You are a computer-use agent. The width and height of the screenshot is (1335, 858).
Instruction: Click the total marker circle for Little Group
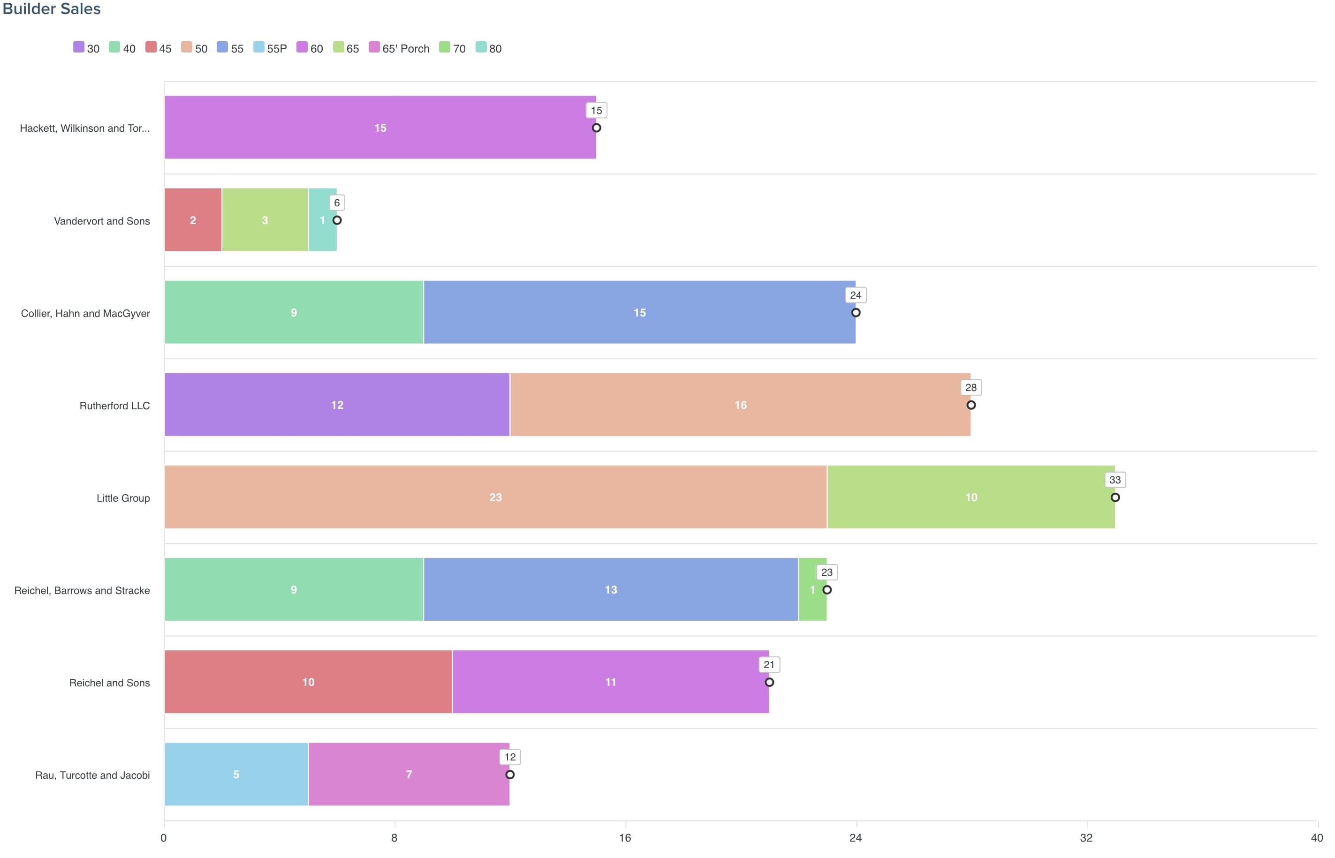[x=1115, y=497]
